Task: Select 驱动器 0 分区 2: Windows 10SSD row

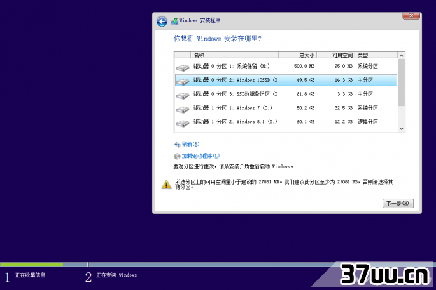Action: point(286,80)
